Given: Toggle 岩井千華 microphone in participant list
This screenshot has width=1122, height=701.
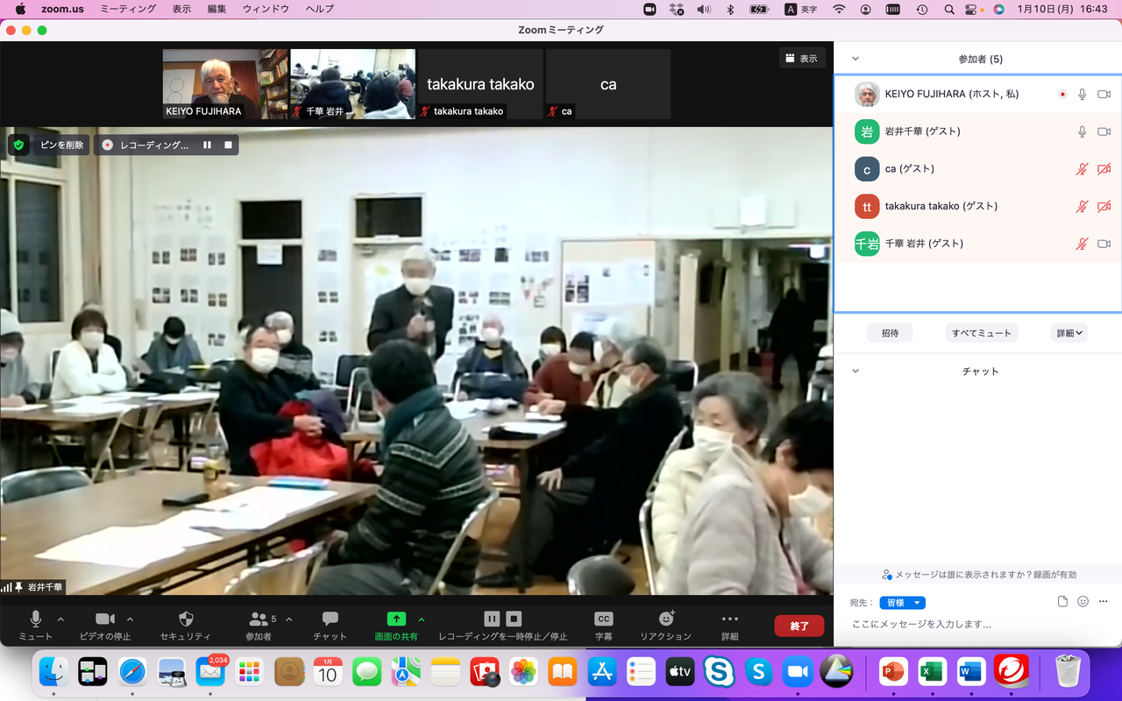Looking at the screenshot, I should pos(1083,131).
